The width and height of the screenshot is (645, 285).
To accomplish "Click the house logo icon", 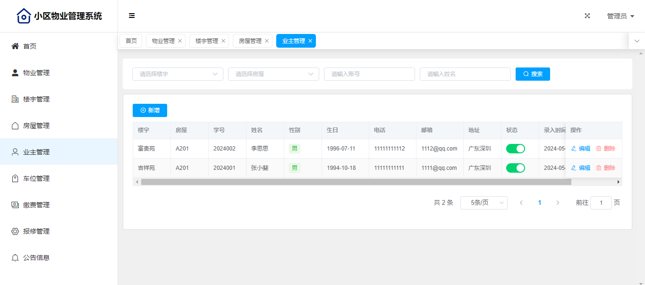I will [24, 16].
